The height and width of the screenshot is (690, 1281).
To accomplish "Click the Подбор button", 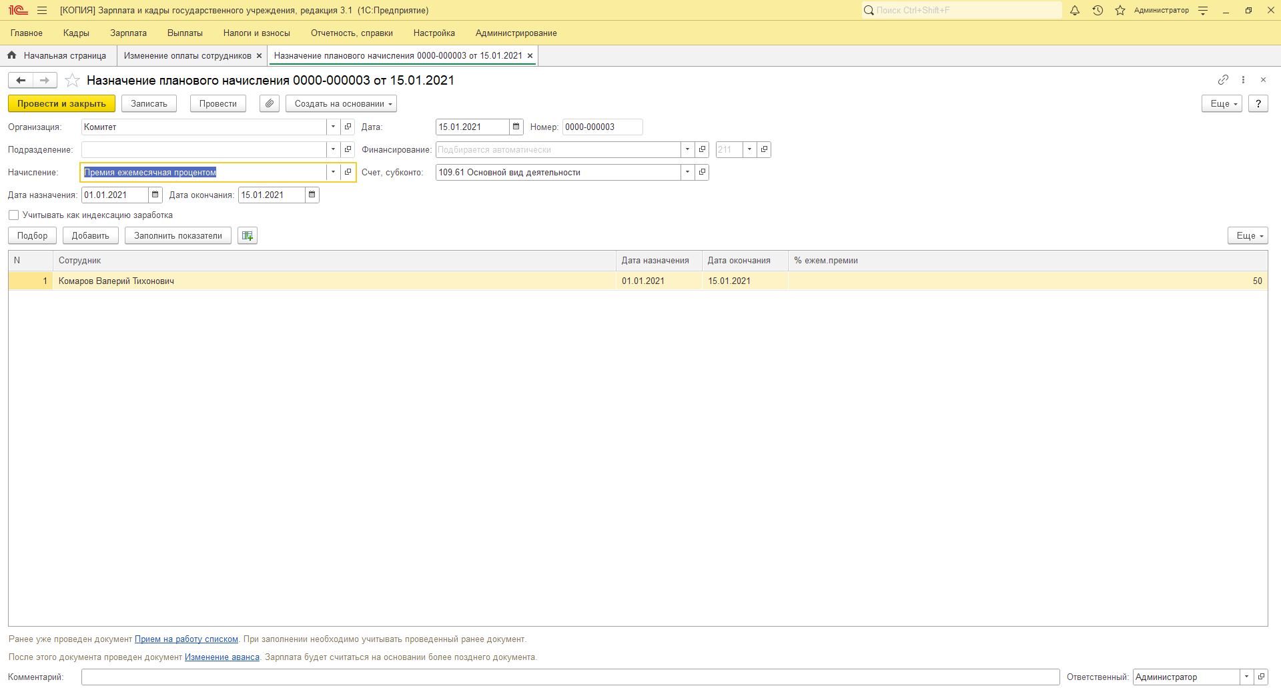I will tap(32, 236).
